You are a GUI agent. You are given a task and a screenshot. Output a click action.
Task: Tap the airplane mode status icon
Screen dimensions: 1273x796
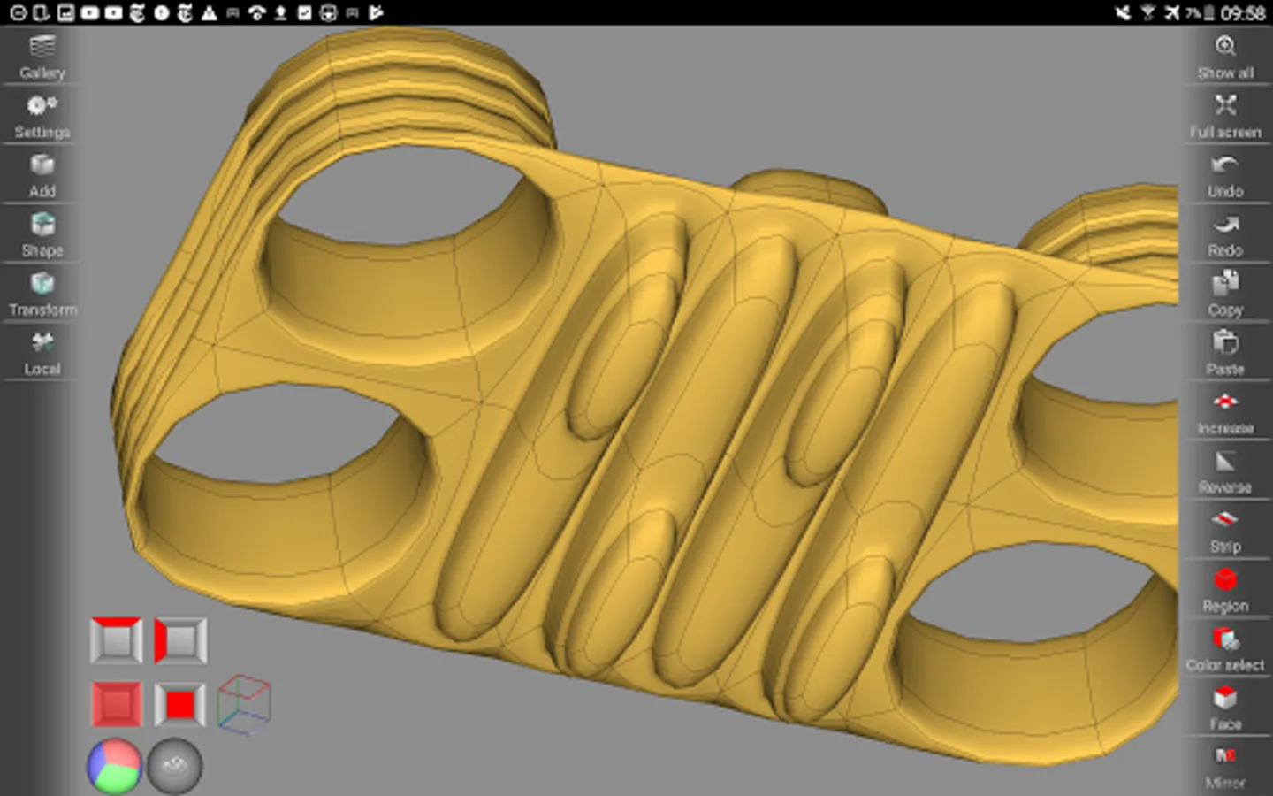pos(1171,12)
